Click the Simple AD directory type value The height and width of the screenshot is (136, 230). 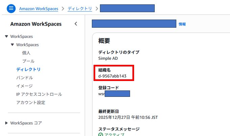pos(108,58)
